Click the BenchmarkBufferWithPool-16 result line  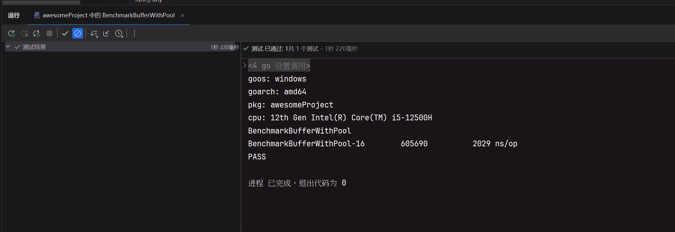pyautogui.click(x=306, y=144)
